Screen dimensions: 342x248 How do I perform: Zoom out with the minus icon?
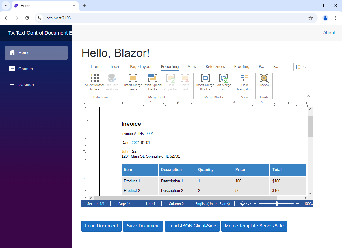coord(255,204)
